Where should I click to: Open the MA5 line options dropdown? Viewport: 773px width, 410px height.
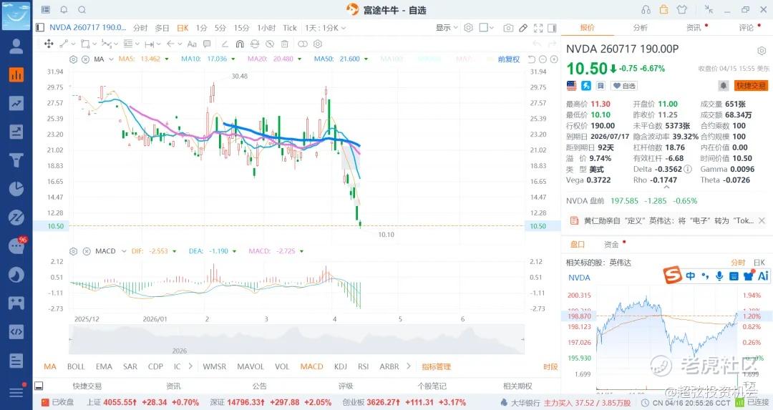167,59
